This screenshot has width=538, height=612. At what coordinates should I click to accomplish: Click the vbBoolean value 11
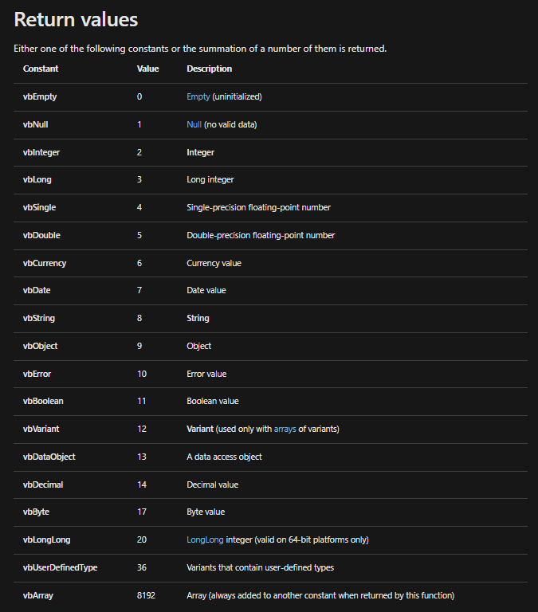tap(141, 402)
